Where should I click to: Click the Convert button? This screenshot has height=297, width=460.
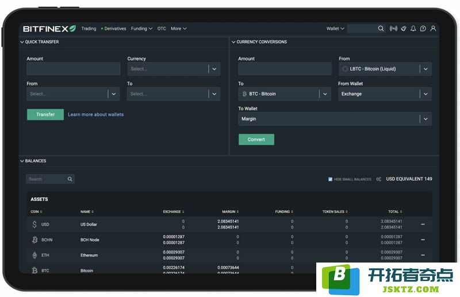click(x=256, y=140)
